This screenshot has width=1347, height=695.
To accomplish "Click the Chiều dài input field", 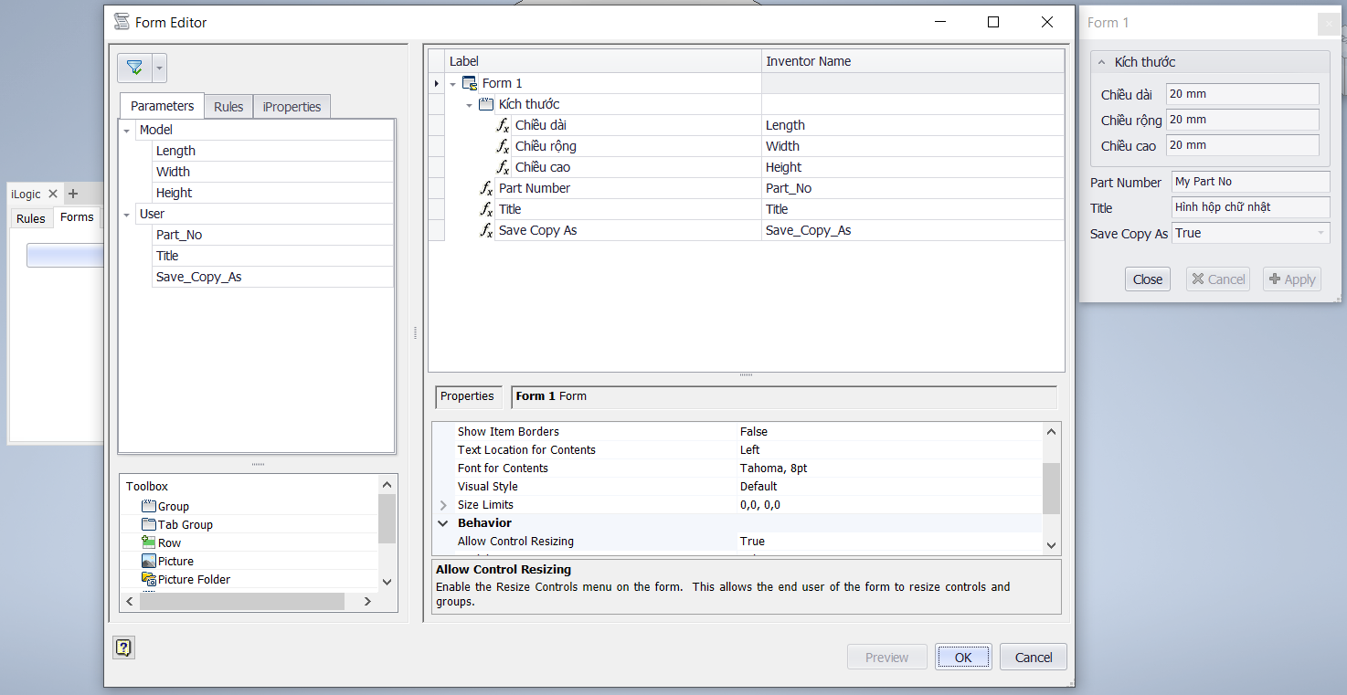I will pyautogui.click(x=1242, y=94).
